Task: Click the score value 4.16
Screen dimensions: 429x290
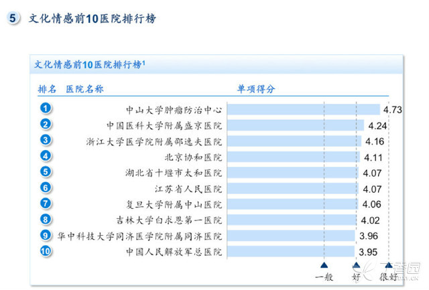Action: 375,141
